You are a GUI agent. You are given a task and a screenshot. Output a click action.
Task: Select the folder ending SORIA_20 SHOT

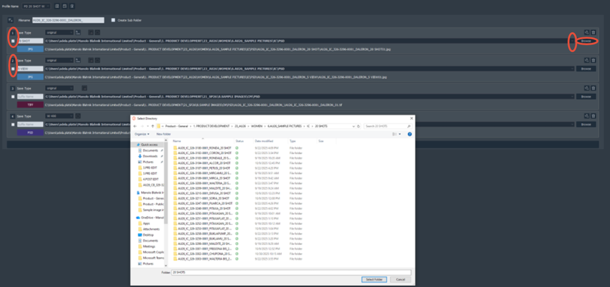[x=202, y=198]
